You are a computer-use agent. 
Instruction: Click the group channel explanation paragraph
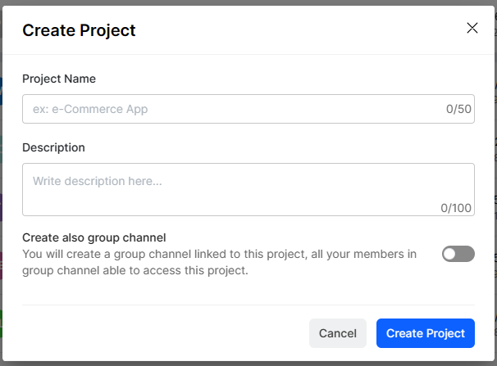click(219, 262)
